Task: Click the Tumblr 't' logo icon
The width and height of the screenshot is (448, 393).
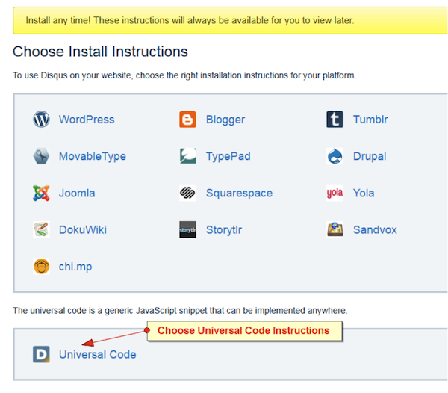Action: click(335, 120)
